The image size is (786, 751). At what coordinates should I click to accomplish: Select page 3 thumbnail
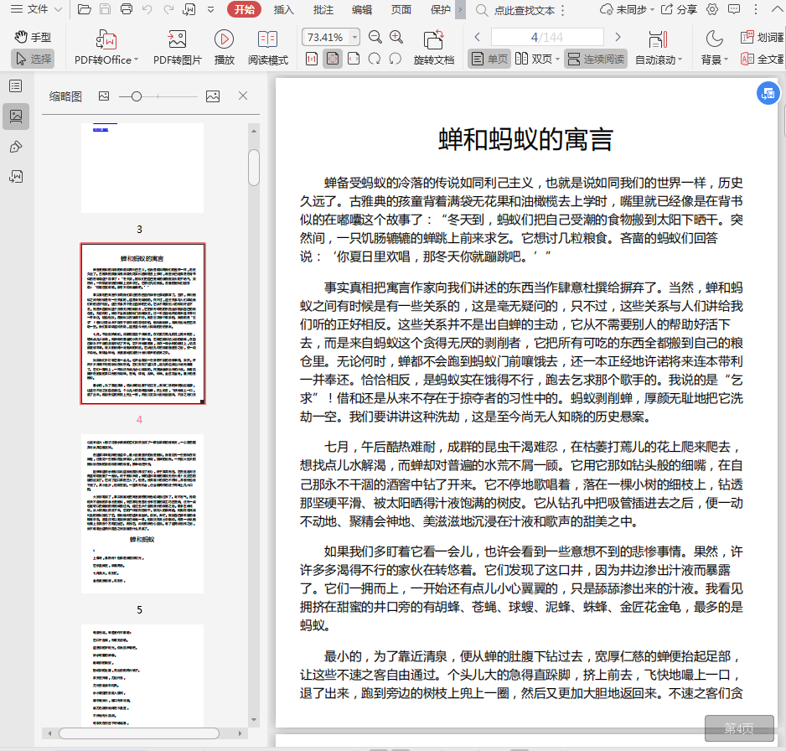(142, 168)
